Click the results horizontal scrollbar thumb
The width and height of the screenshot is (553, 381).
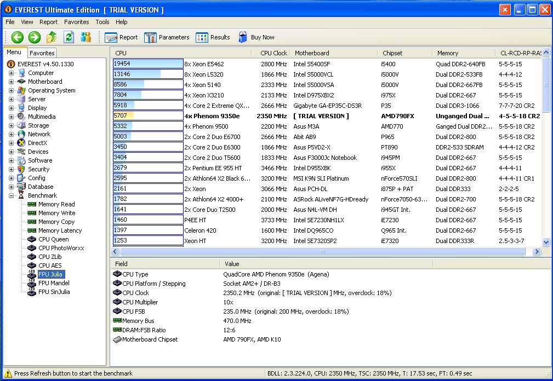click(322, 251)
